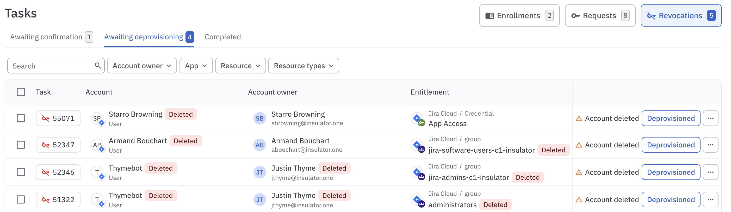Click the AB avatar for Armand Bouchart
This screenshot has width=731, height=212.
click(x=259, y=145)
